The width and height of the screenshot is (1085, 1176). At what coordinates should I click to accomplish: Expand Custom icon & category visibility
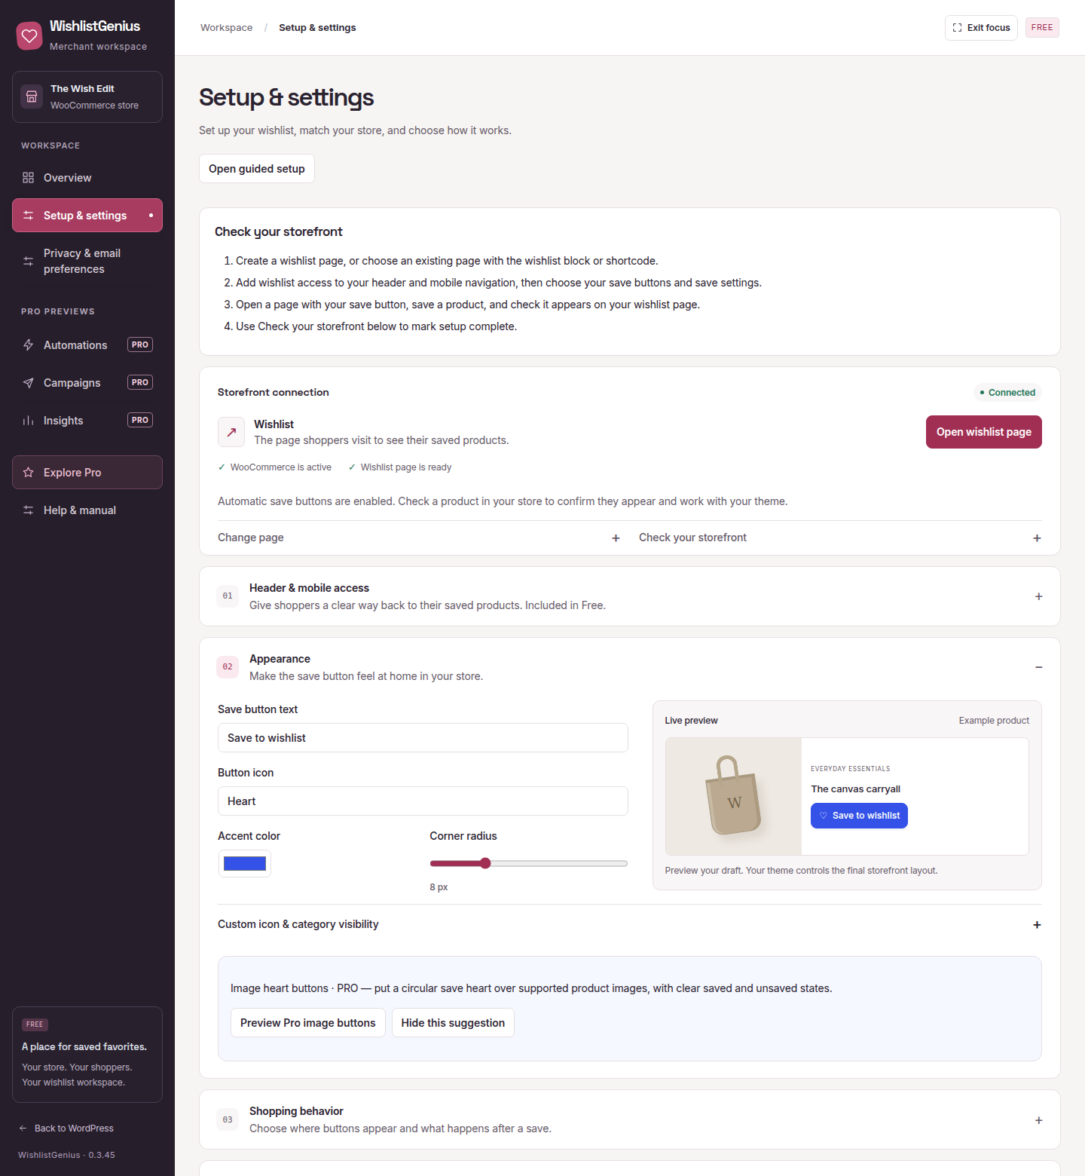point(630,924)
